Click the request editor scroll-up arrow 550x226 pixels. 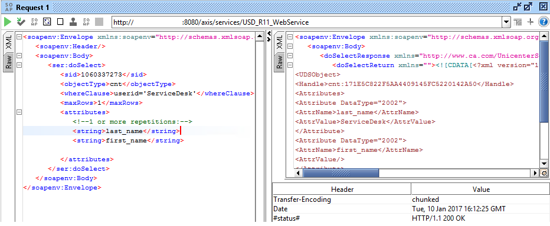(x=259, y=36)
